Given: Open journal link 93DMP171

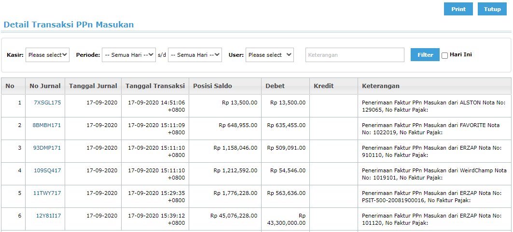Looking at the screenshot, I should tap(47, 148).
